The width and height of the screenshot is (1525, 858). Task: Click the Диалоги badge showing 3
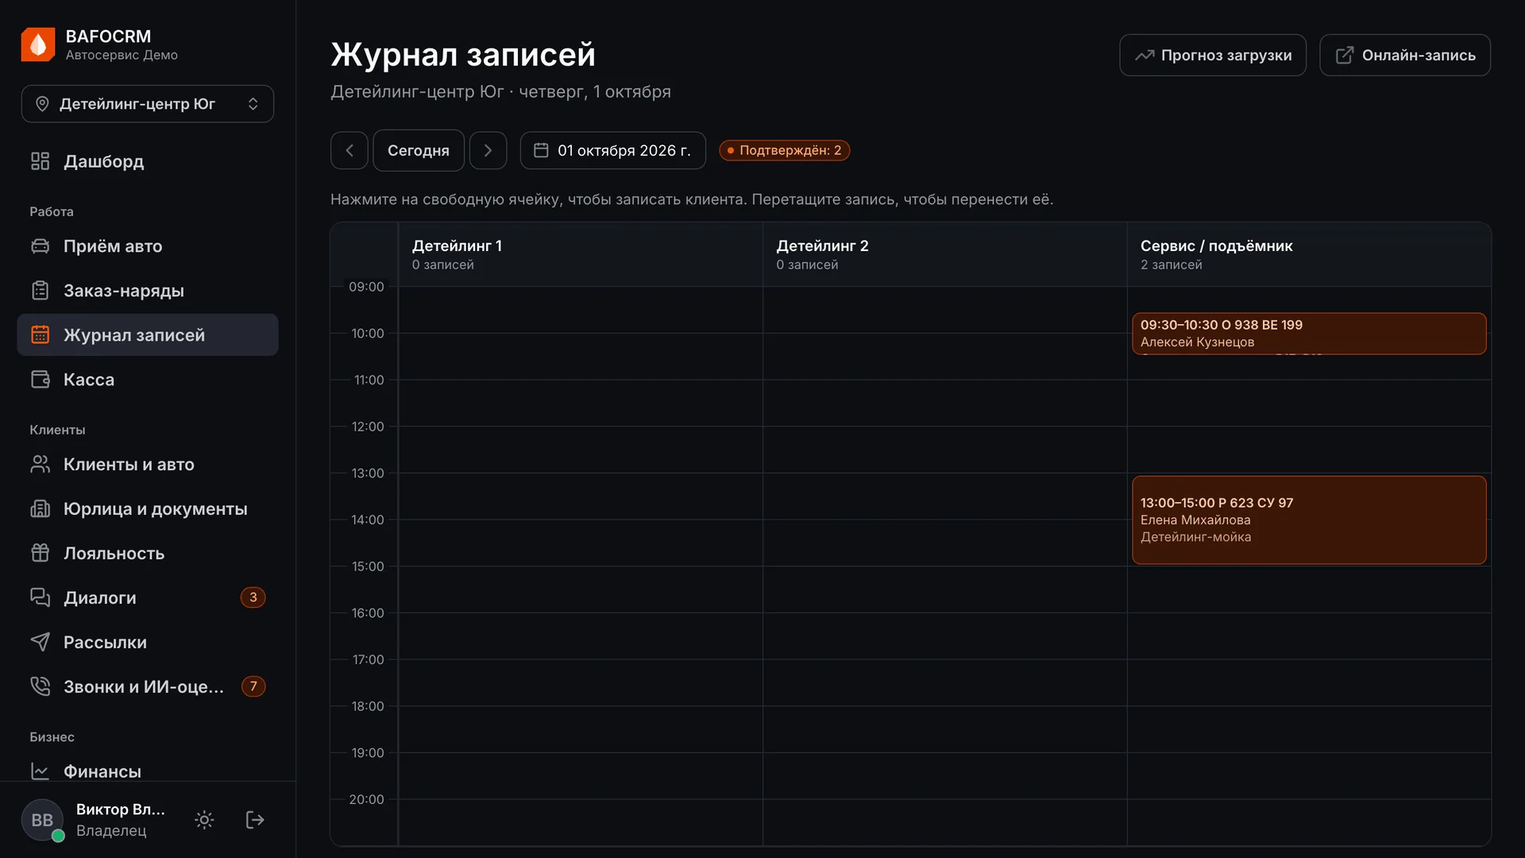253,597
